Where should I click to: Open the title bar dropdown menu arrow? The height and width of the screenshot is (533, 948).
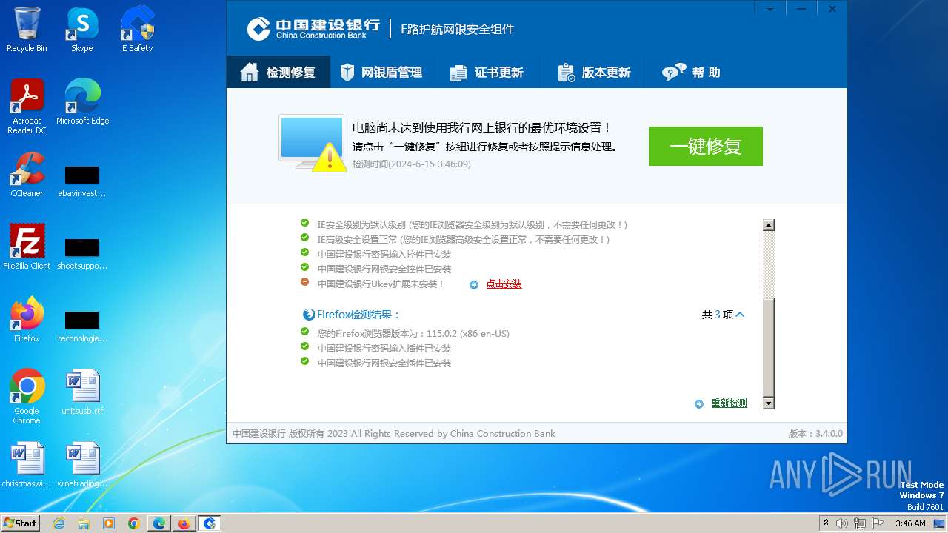[x=770, y=9]
